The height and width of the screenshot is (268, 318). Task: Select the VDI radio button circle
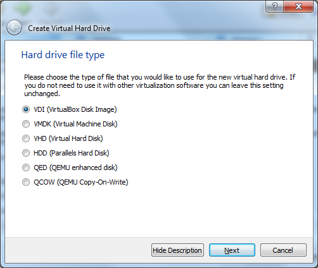(26, 109)
